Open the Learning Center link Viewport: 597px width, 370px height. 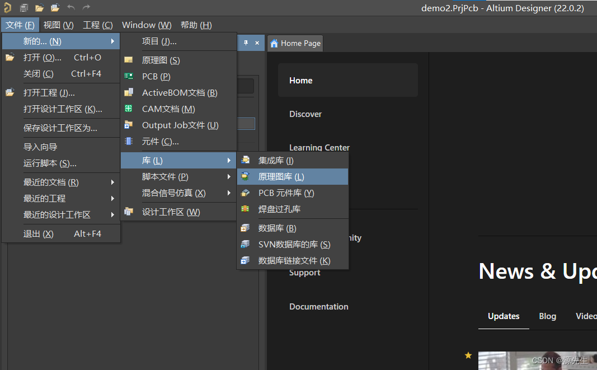(x=319, y=147)
